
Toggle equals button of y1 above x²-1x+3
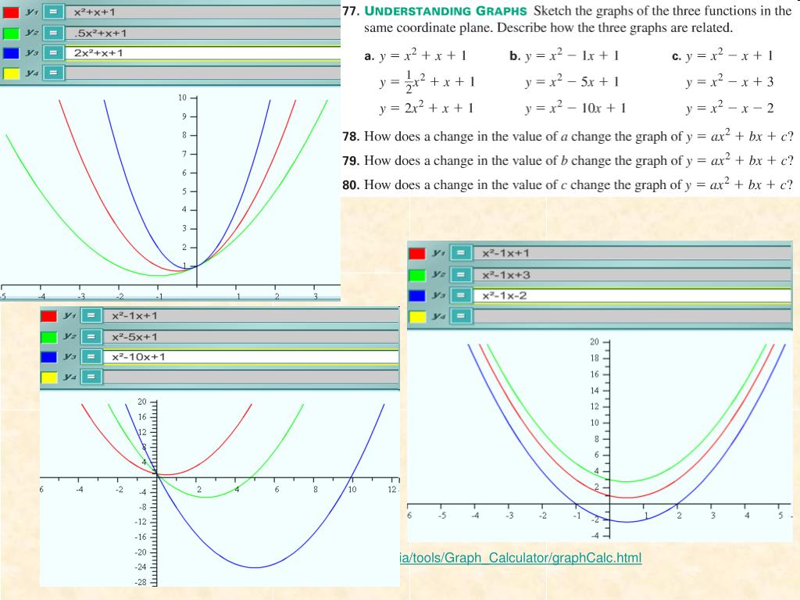[x=461, y=254]
